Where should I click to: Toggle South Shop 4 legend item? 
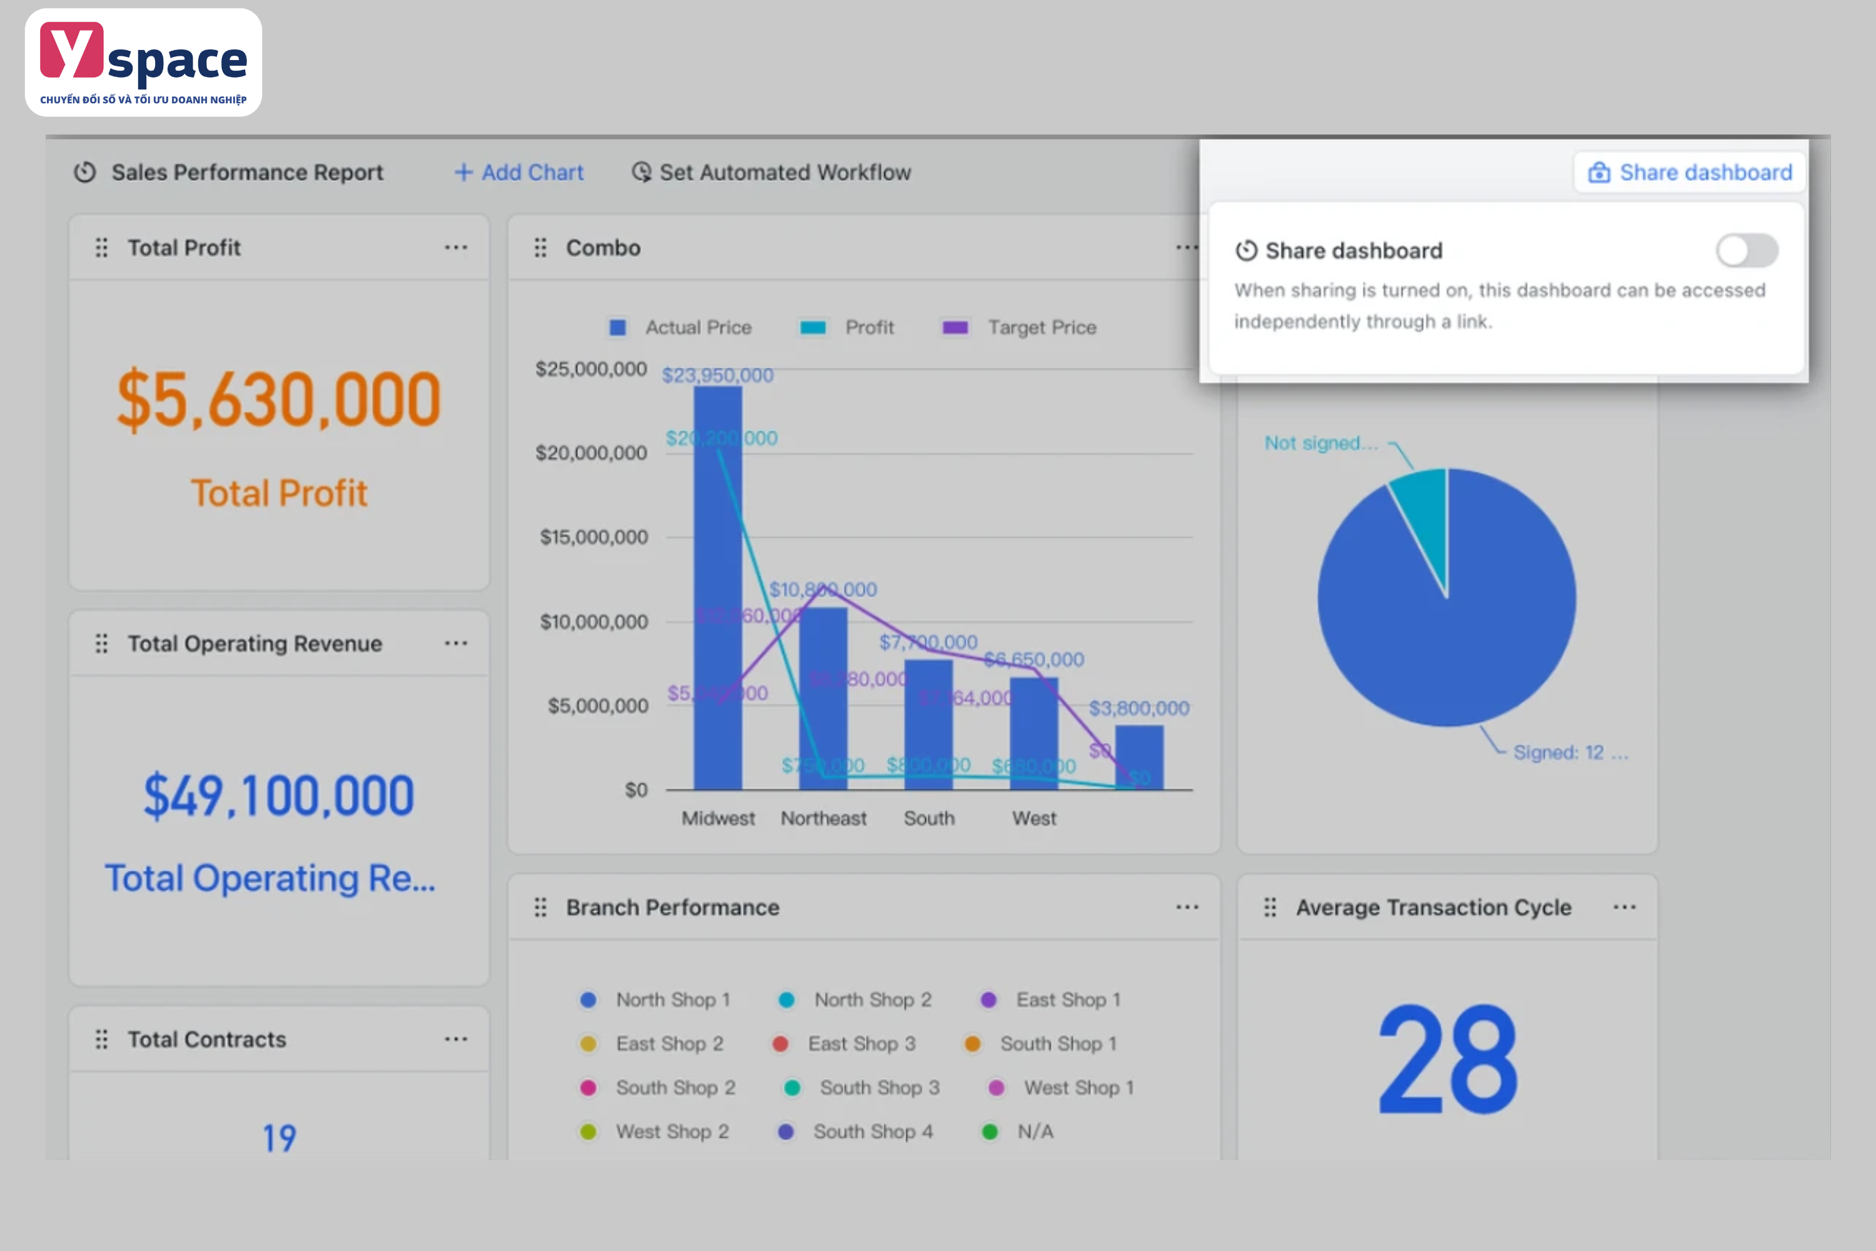pyautogui.click(x=855, y=1132)
